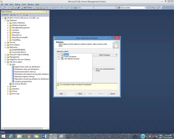Click the Connect dropdown in Object Explorer

click(x=5, y=15)
